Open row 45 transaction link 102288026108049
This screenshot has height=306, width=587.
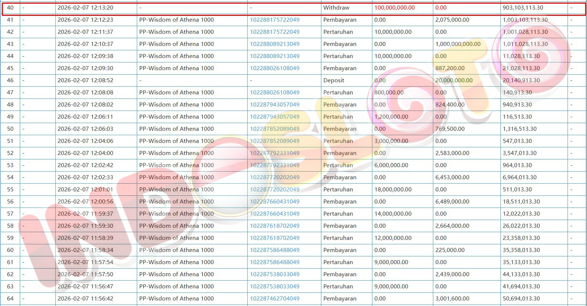pos(274,68)
